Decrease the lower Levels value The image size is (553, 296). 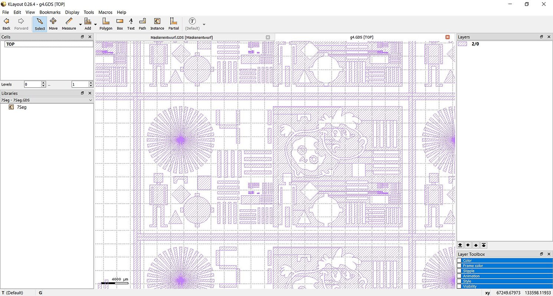coord(43,86)
